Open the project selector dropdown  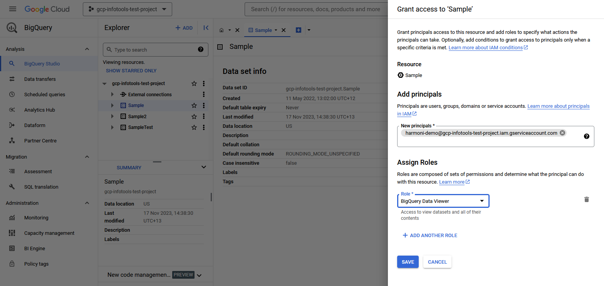pos(128,9)
